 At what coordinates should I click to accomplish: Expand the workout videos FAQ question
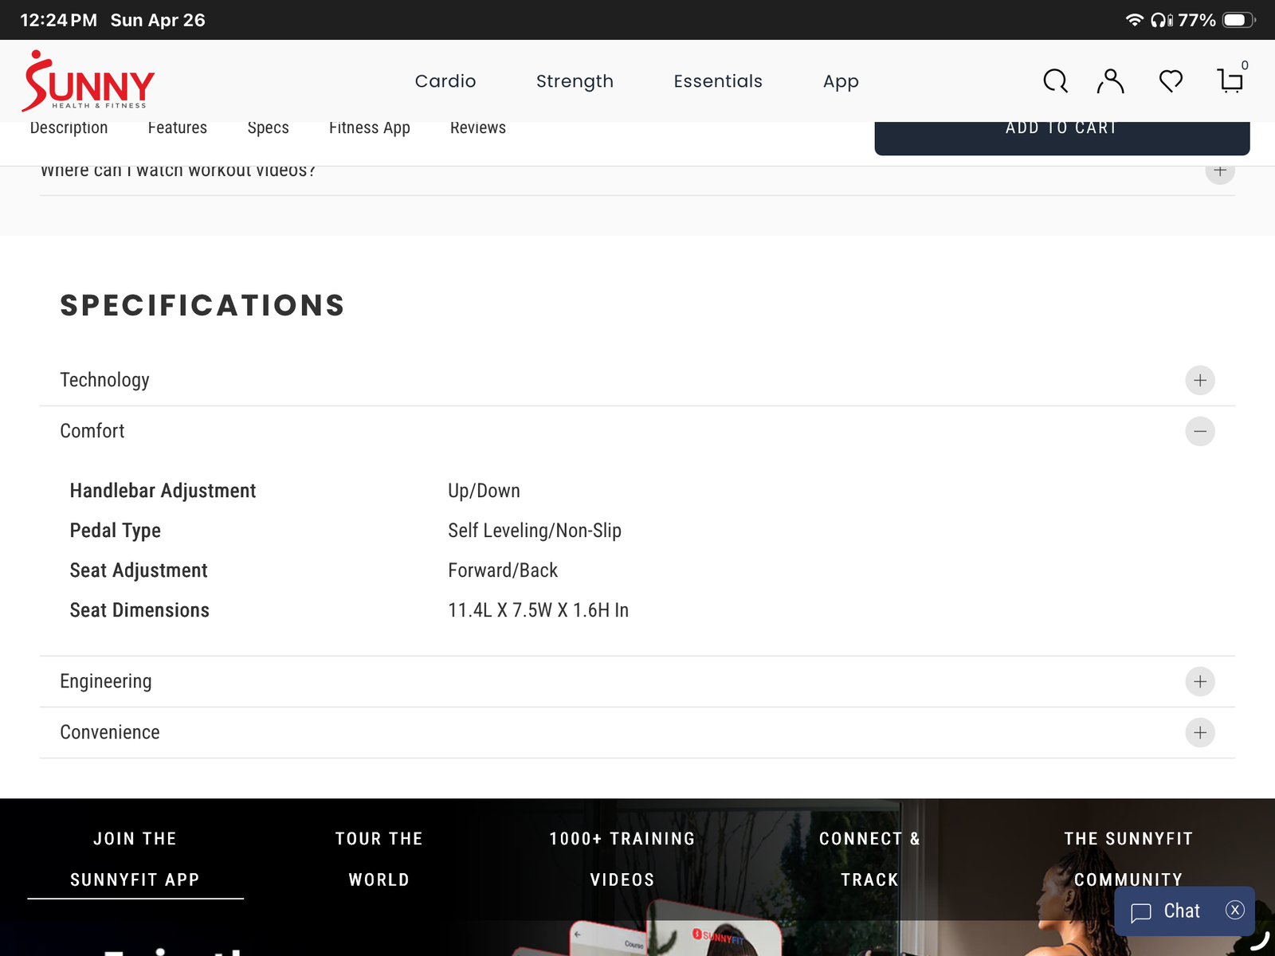(x=1219, y=171)
